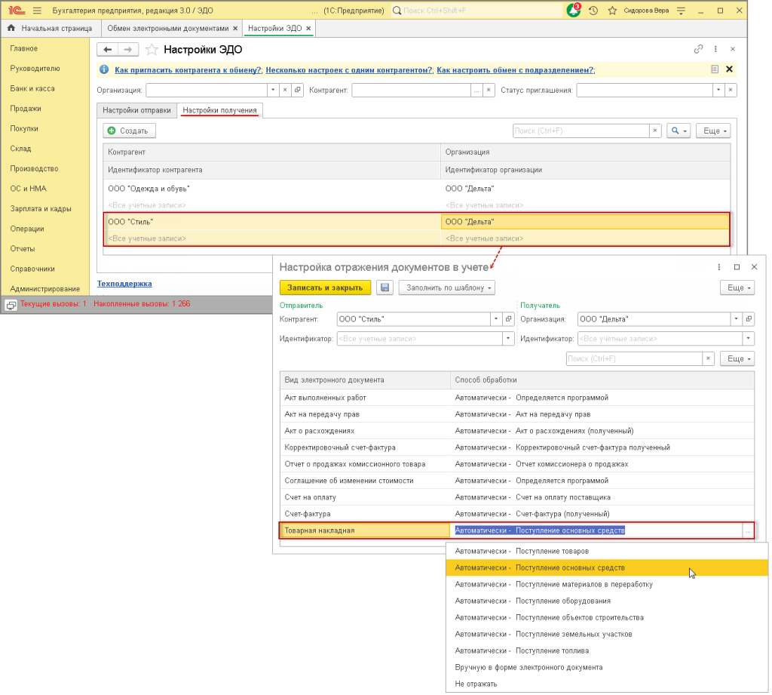Click the Создать button
This screenshot has height=695, width=772.
[129, 131]
